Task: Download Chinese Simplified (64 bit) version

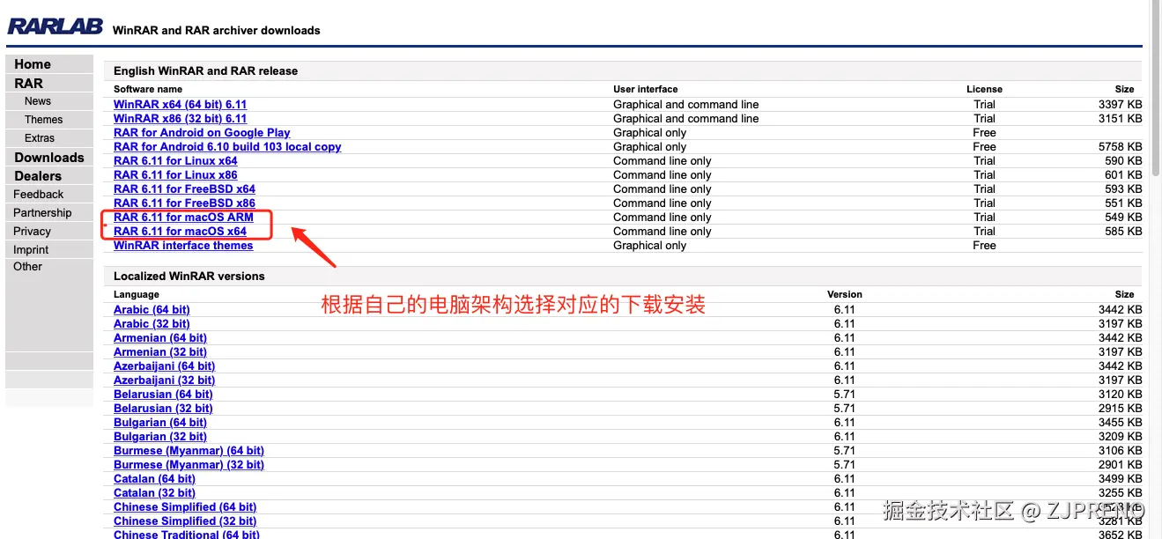Action: [x=185, y=507]
